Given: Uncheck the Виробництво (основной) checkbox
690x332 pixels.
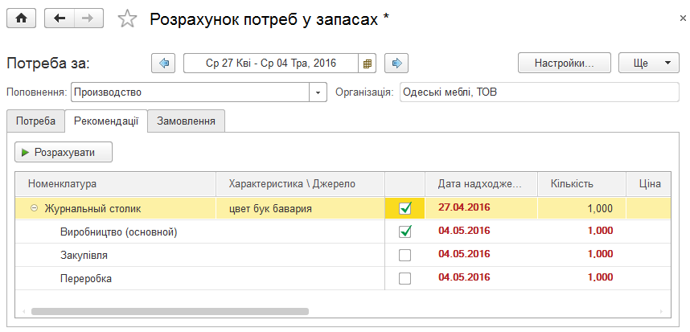Looking at the screenshot, I should coord(405,232).
